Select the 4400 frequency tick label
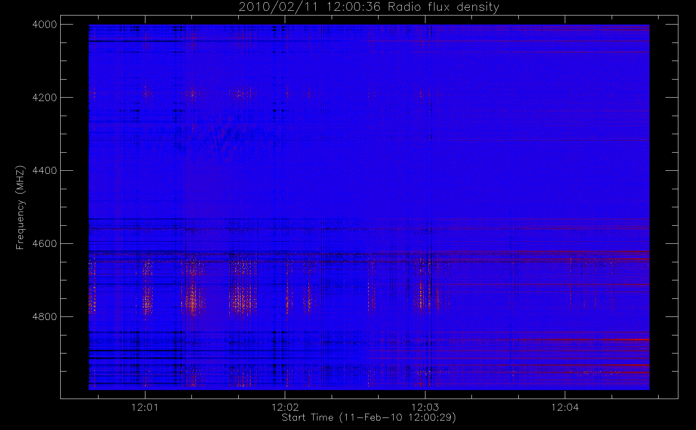The height and width of the screenshot is (430, 696). (x=45, y=171)
